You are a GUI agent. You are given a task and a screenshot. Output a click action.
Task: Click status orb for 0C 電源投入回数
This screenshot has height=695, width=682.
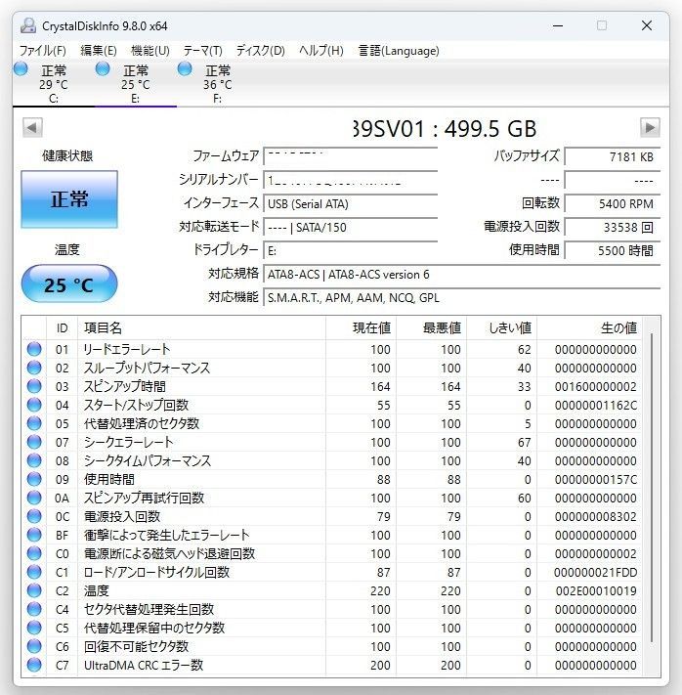pyautogui.click(x=34, y=516)
